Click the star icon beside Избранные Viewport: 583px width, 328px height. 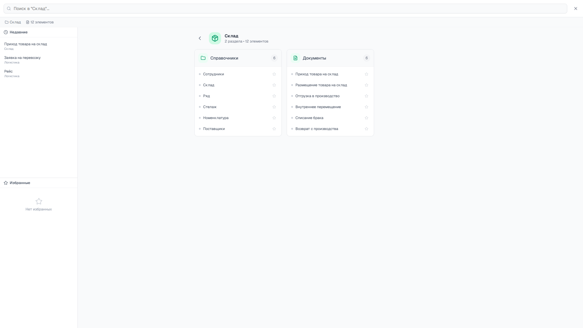click(x=6, y=183)
